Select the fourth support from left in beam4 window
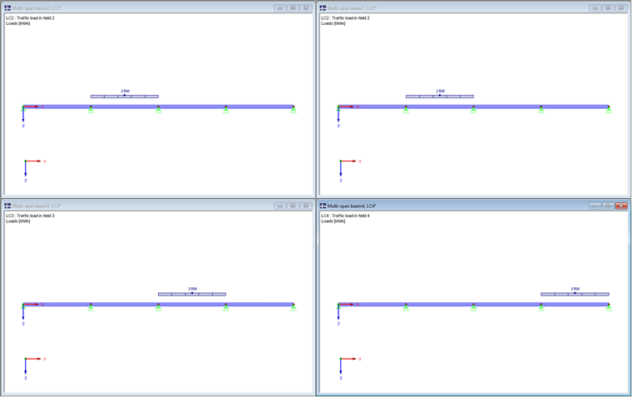 tap(541, 307)
